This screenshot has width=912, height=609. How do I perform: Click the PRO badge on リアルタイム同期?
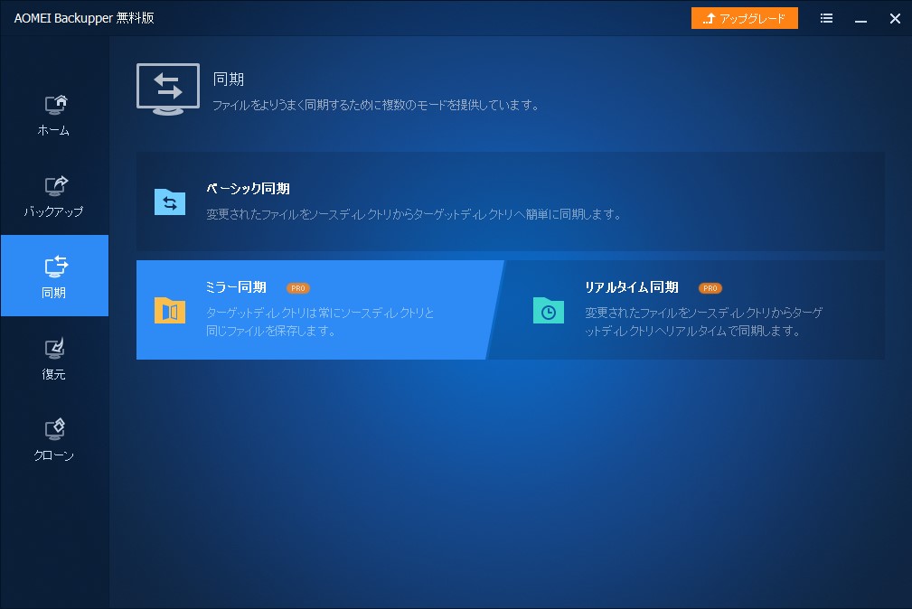[710, 287]
